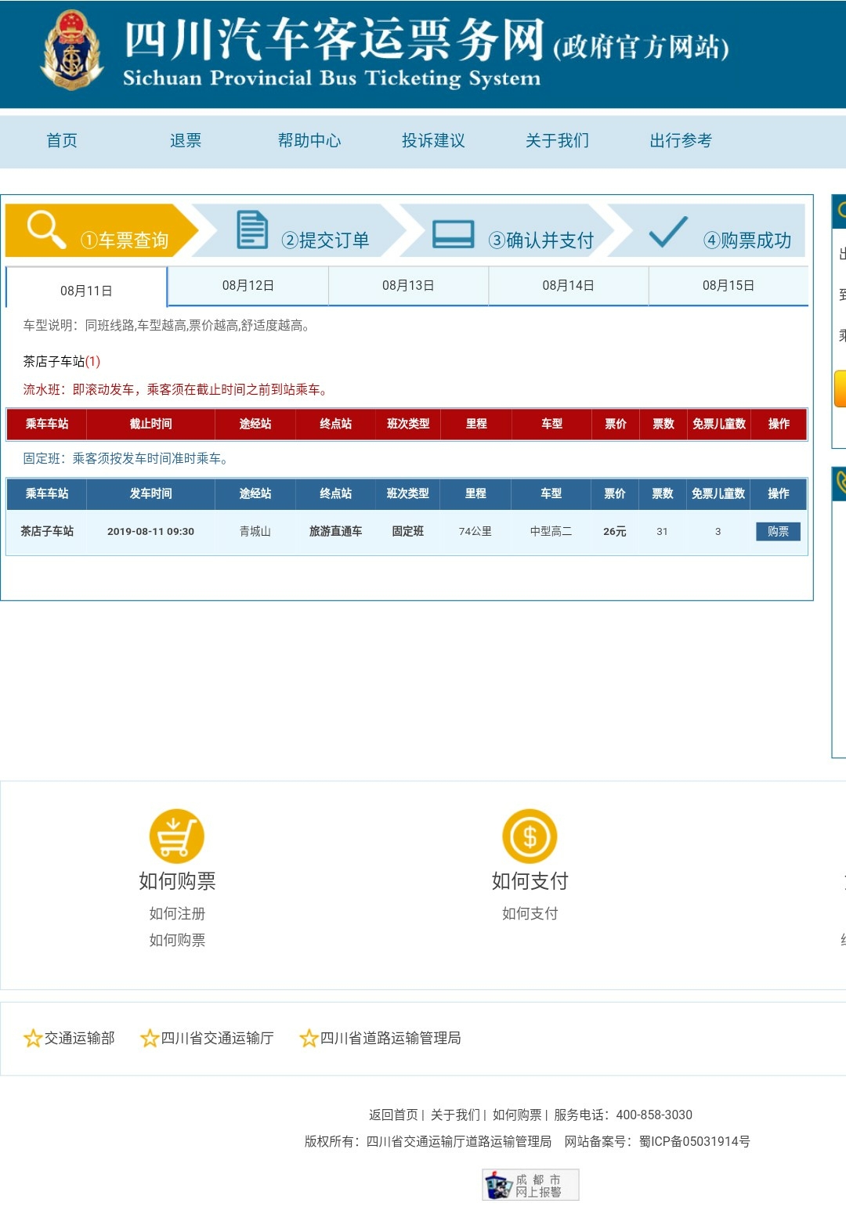Select the 08月12日 date tab
Image resolution: width=846 pixels, height=1225 pixels.
(x=248, y=285)
